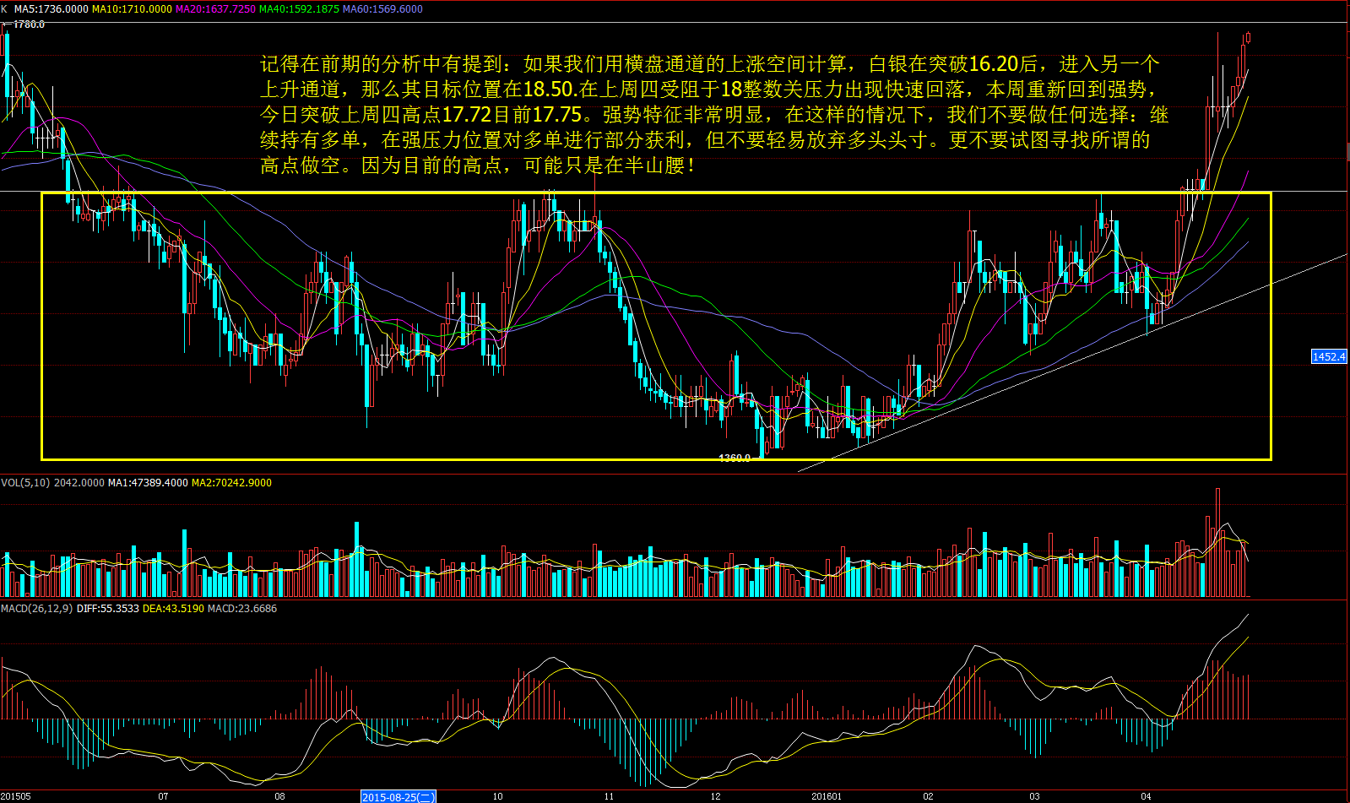Click the yellow DEA value label
This screenshot has width=1350, height=803.
tap(173, 608)
